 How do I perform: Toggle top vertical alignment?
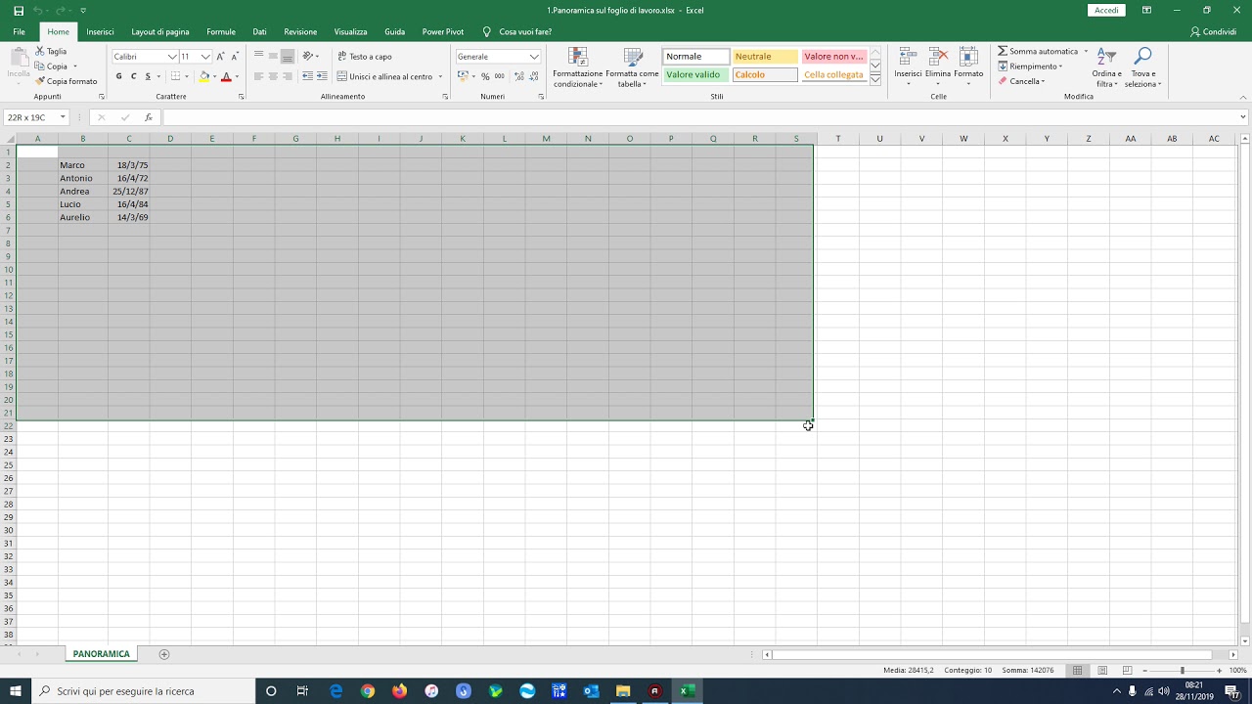coord(258,56)
